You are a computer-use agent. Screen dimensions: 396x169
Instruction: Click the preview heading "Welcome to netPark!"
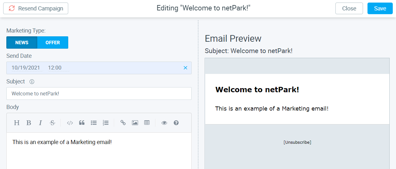pyautogui.click(x=257, y=90)
